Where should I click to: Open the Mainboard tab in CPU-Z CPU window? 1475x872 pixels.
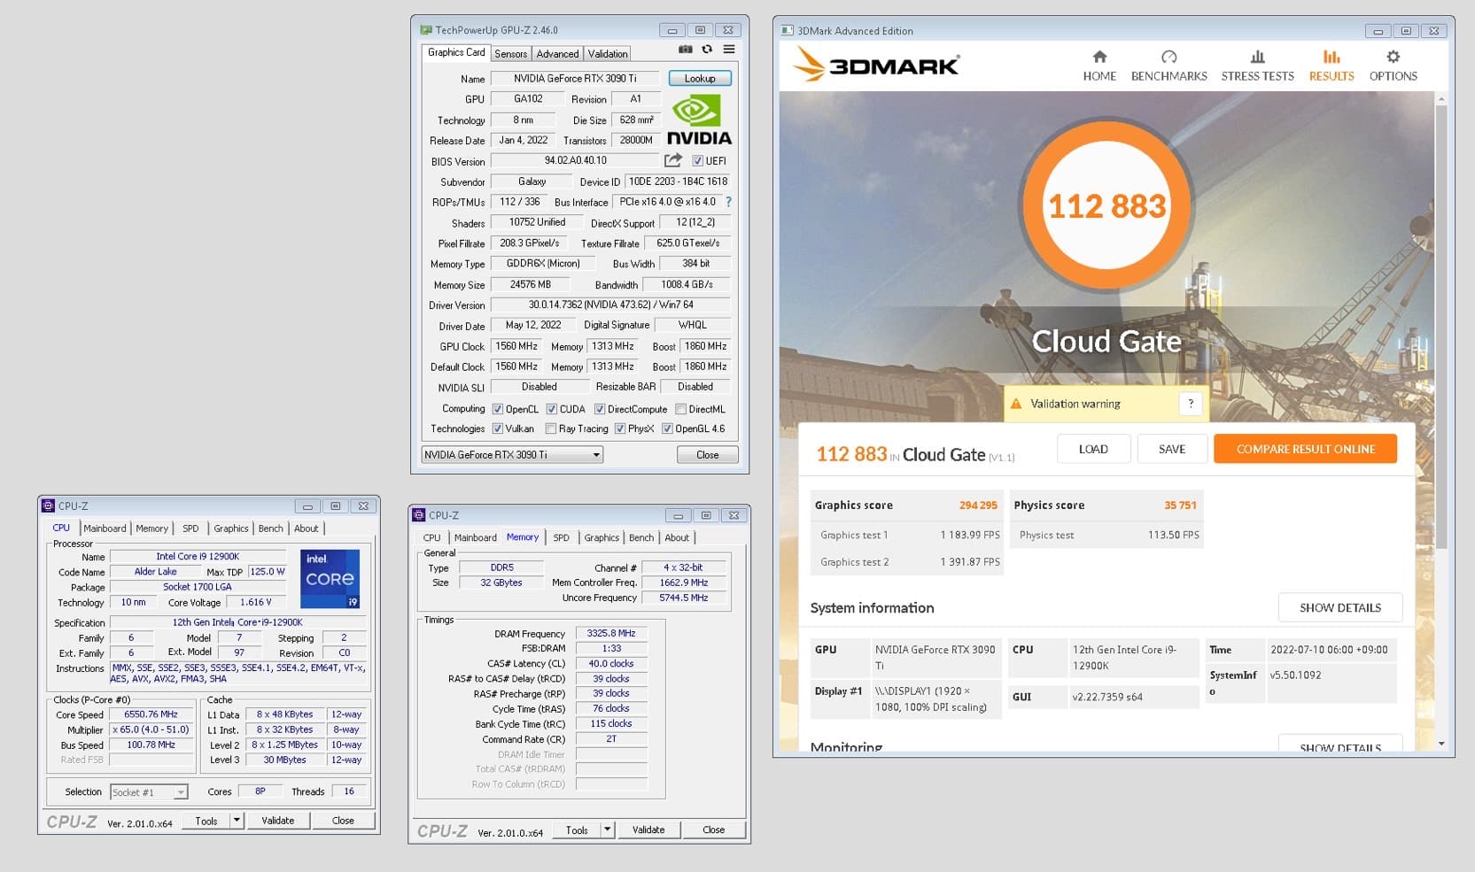[105, 529]
